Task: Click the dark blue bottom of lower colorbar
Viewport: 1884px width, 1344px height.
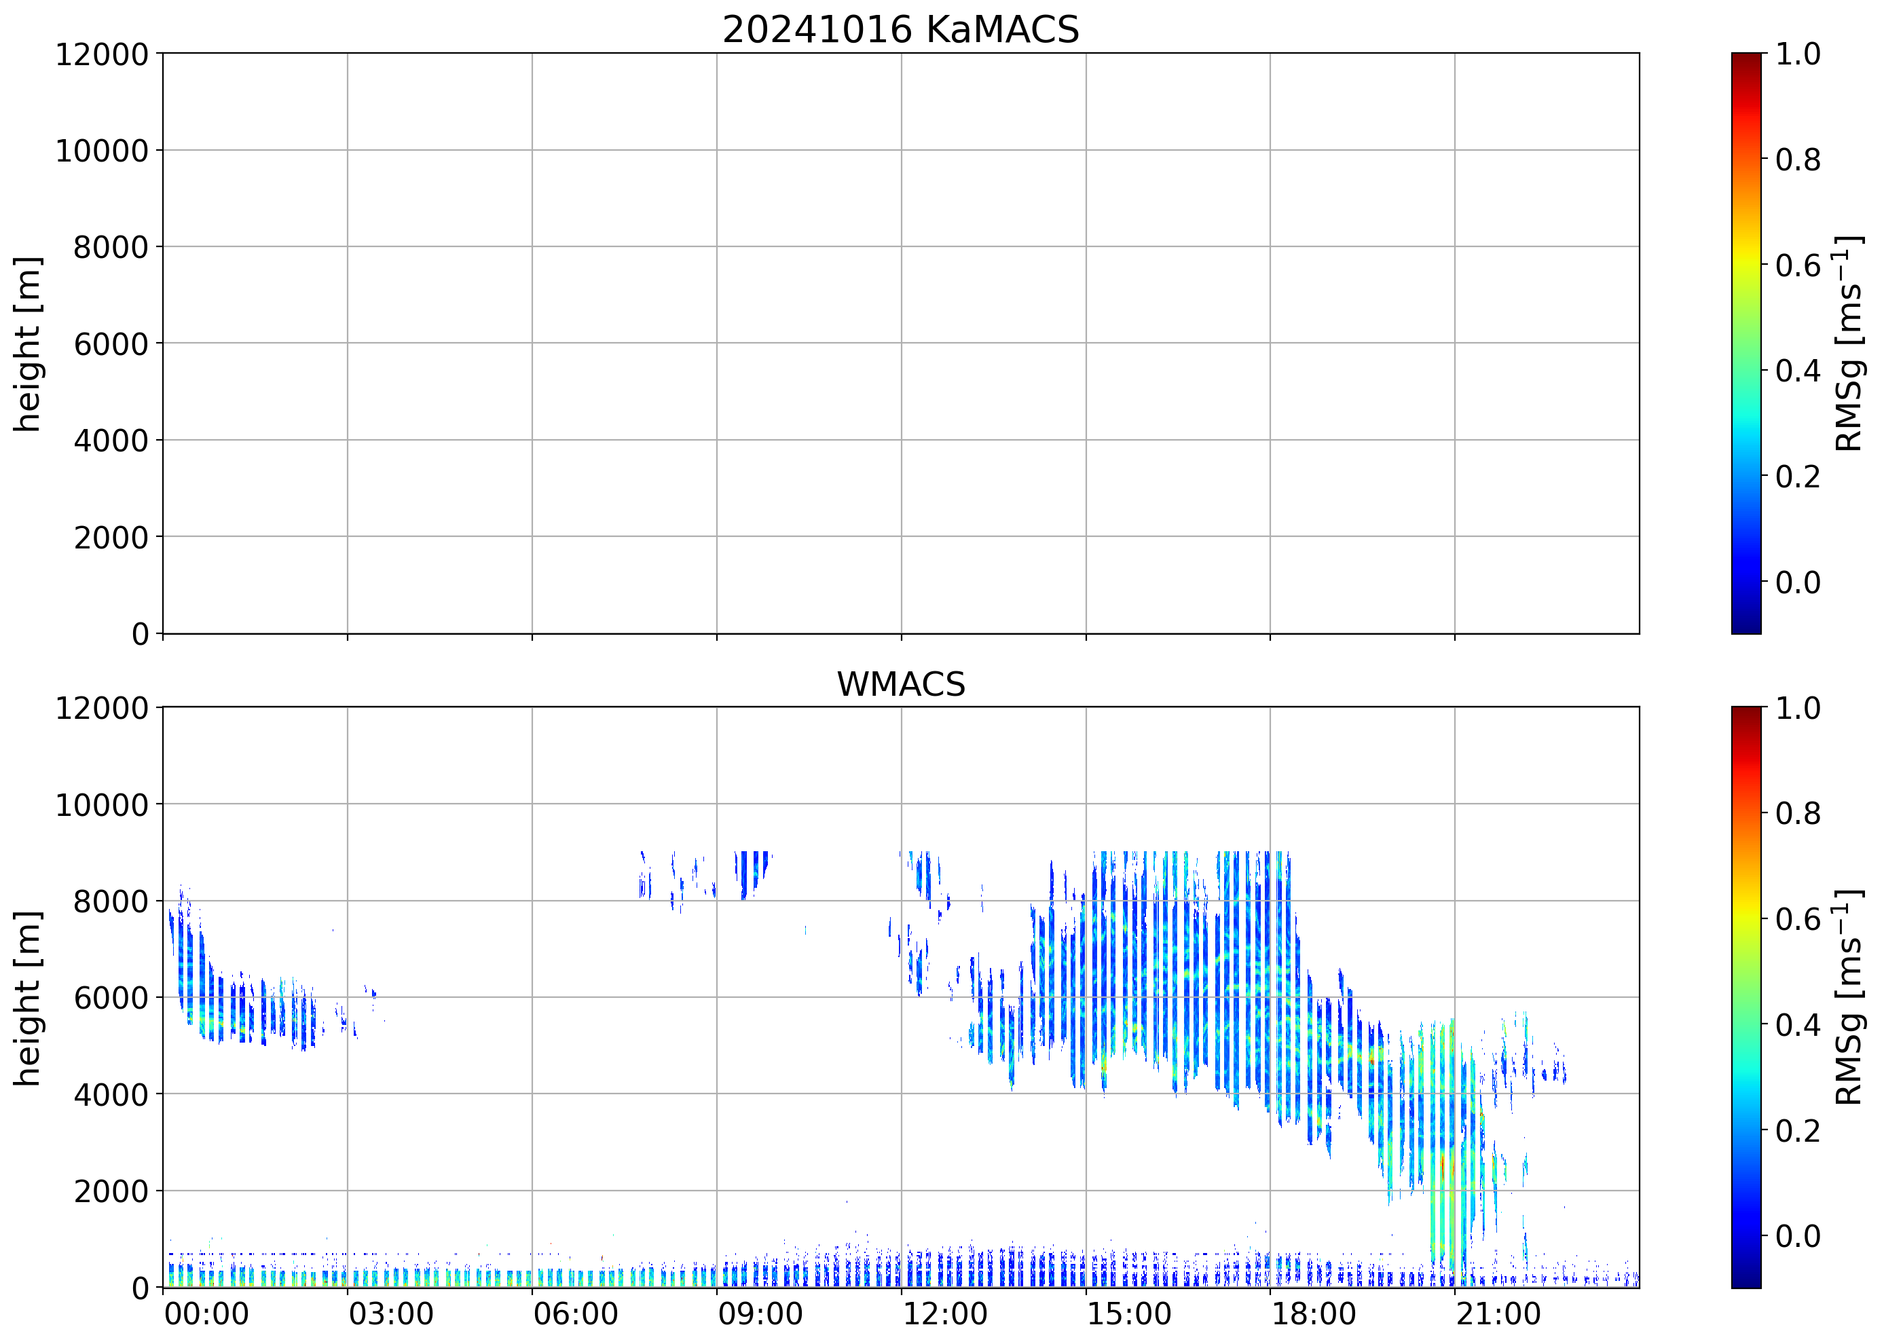Action: click(1746, 1279)
